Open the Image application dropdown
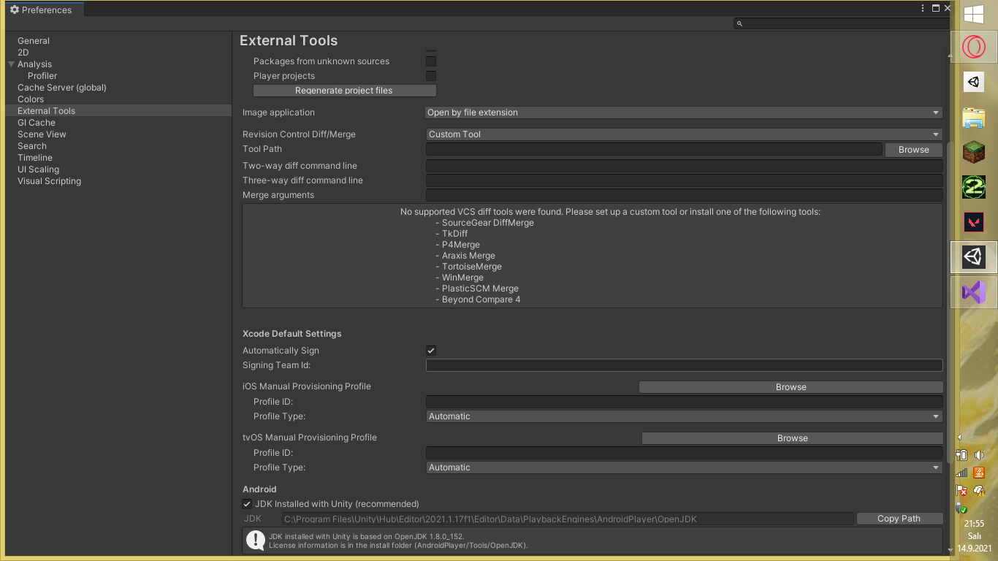998x561 pixels. (x=684, y=112)
